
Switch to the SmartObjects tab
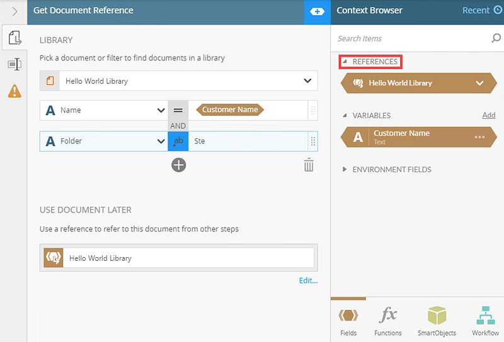click(x=437, y=319)
